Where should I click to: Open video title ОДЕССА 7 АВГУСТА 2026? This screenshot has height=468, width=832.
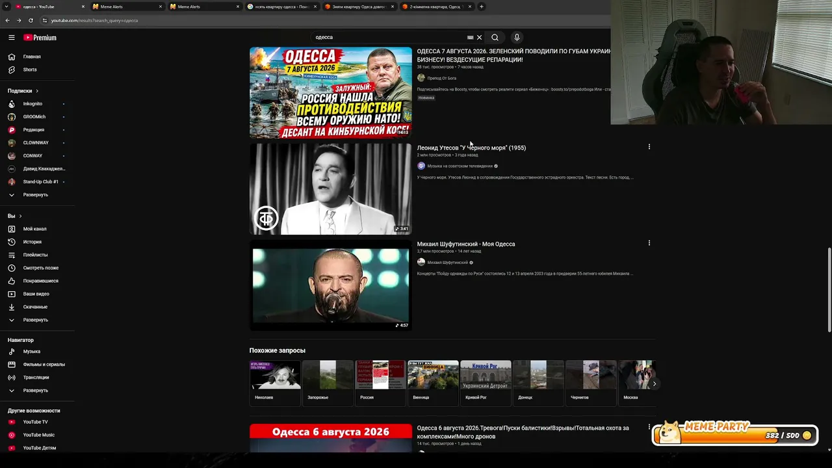click(513, 55)
